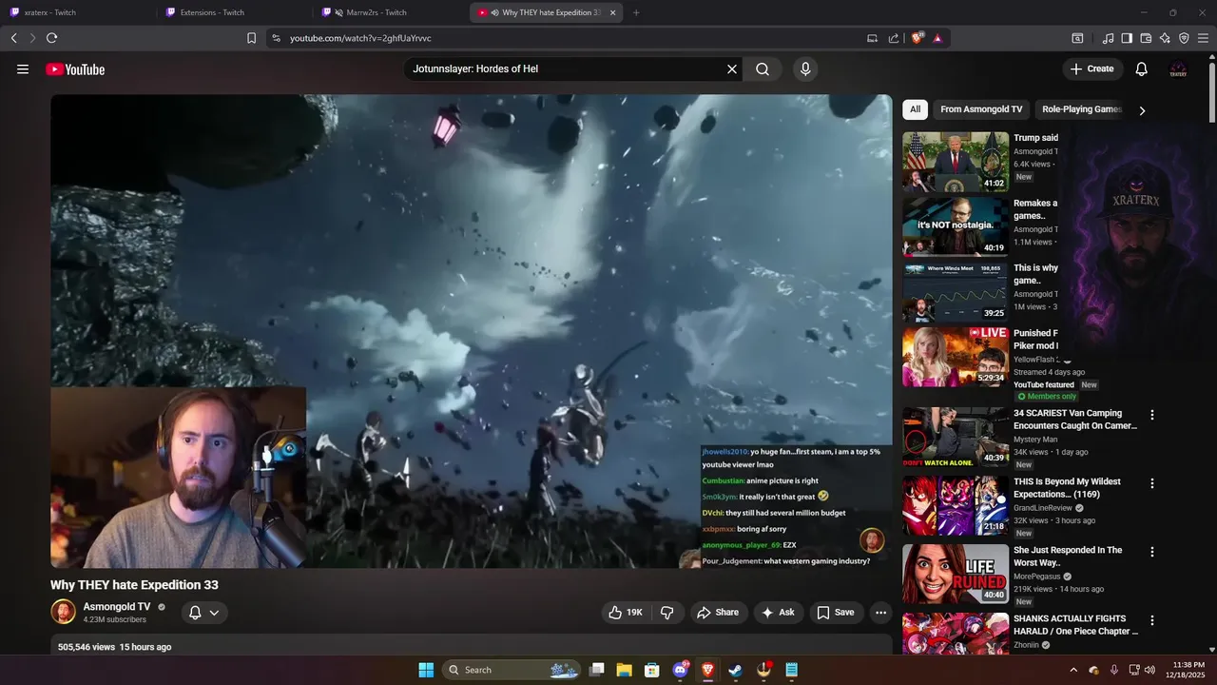Image resolution: width=1217 pixels, height=685 pixels.
Task: Switch to Marrw2rs - Twitch tab
Action: coord(390,12)
